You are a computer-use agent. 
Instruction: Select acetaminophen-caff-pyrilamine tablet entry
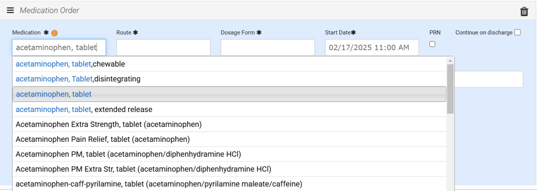pos(159,184)
